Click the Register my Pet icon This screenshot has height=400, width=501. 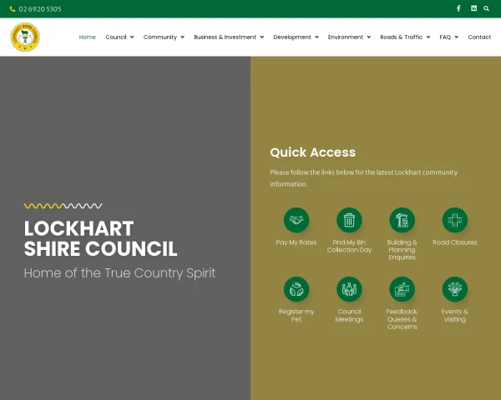[x=296, y=289]
